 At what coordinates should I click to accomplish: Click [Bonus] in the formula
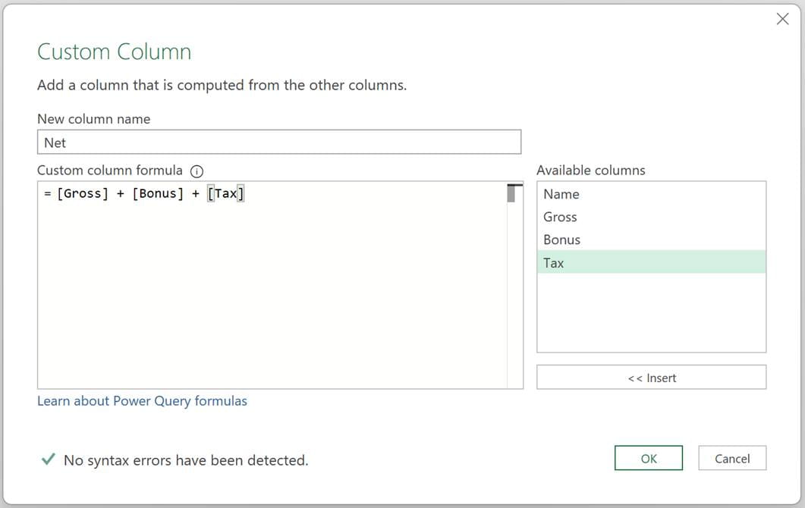pos(158,193)
